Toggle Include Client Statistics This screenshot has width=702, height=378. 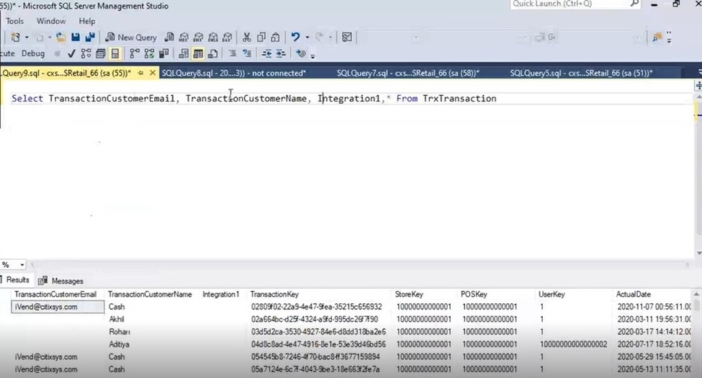[164, 54]
